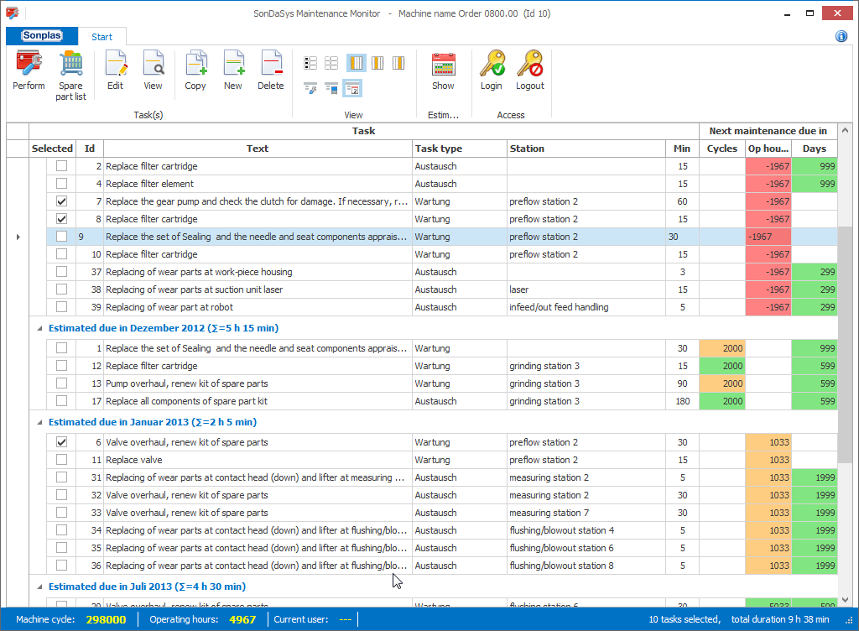Sort by the Station column header
Viewport: 859px width, 631px height.
586,149
